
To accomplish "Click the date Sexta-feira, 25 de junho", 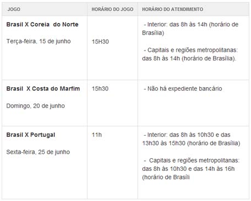I will click(38, 152).
